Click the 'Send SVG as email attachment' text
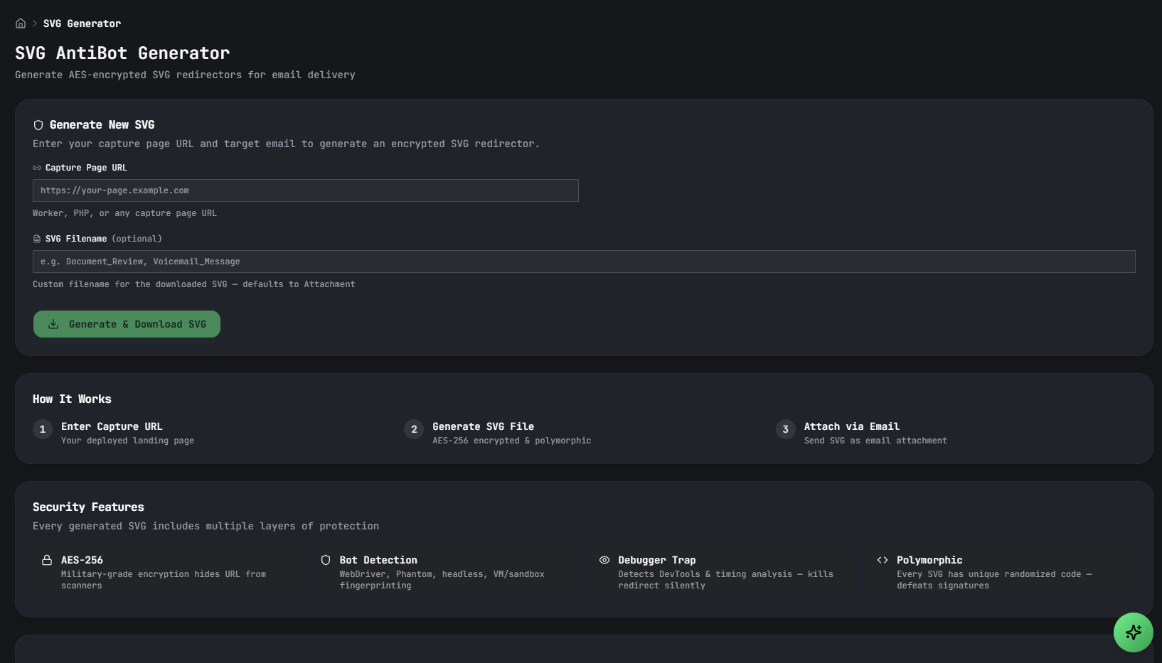Screen dimensions: 1162x663 click(x=875, y=441)
